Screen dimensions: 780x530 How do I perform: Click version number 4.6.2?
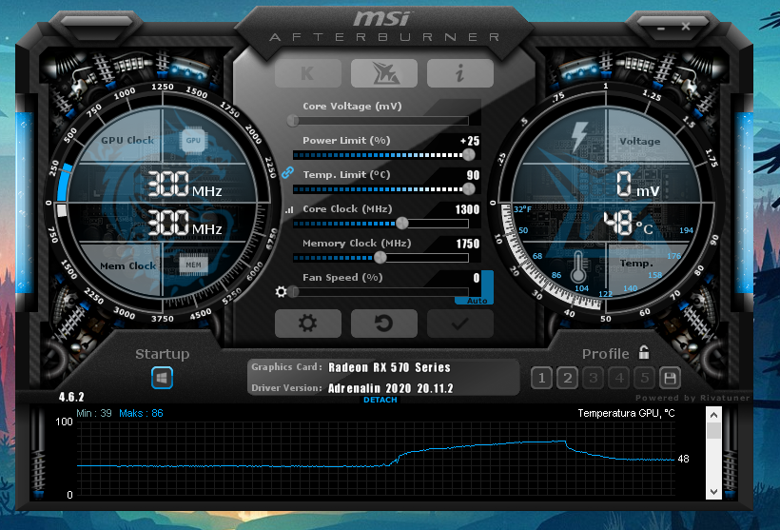click(x=71, y=397)
